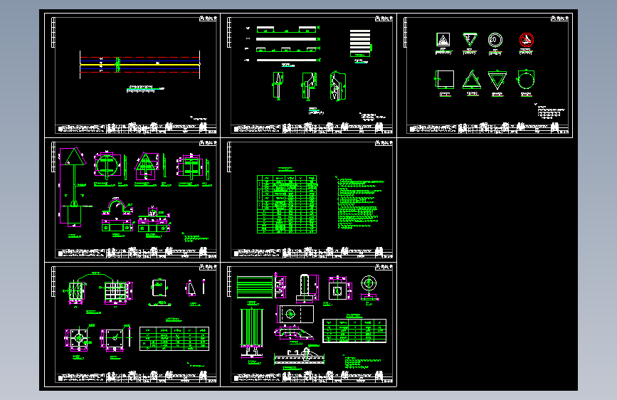Click the white table in the bottom-left sheet

174,339
